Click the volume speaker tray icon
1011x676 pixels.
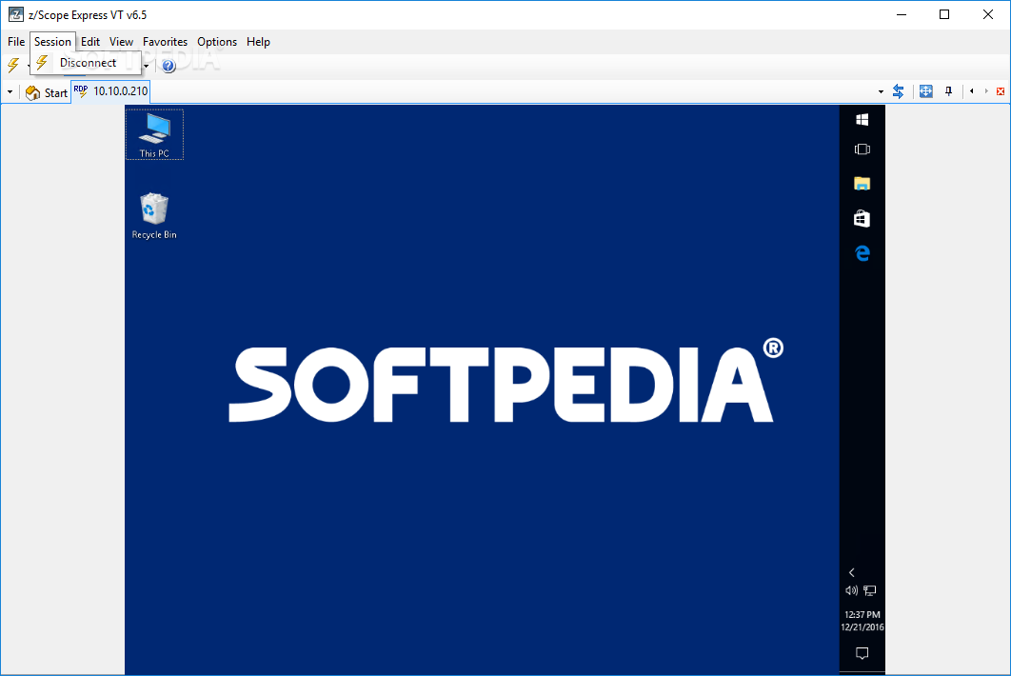852,590
